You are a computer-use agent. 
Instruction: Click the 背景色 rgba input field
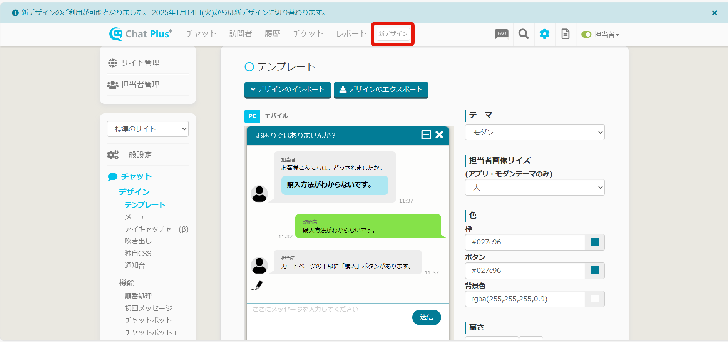click(525, 299)
